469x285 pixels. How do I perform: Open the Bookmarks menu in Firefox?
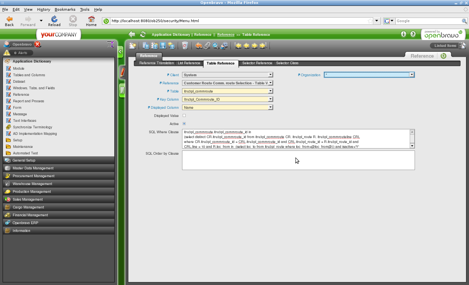[65, 9]
